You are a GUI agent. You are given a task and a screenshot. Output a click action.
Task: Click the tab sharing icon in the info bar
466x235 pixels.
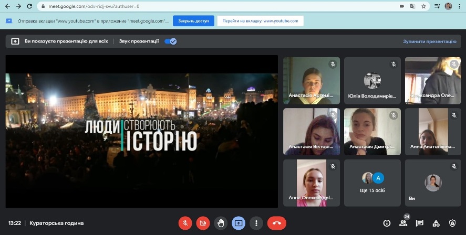point(9,21)
